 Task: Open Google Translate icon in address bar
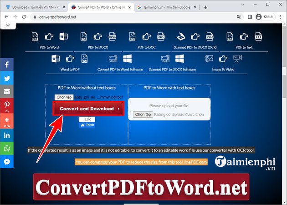coord(239,17)
